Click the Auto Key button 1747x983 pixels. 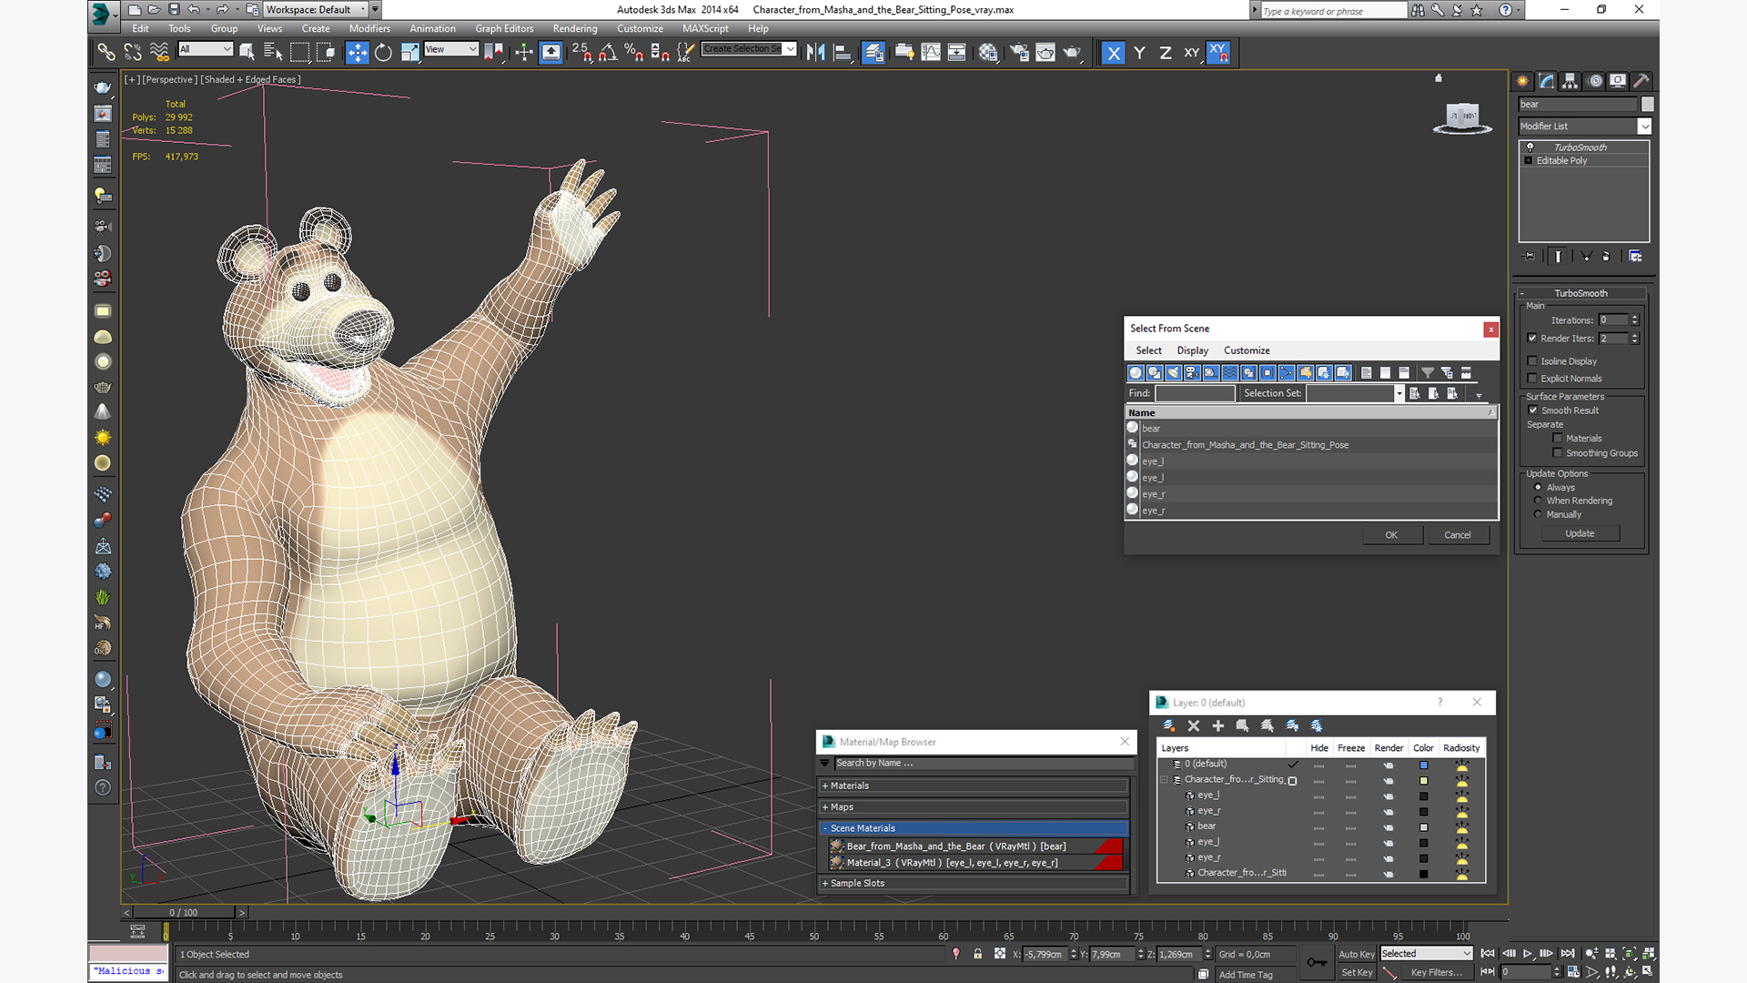(x=1356, y=954)
